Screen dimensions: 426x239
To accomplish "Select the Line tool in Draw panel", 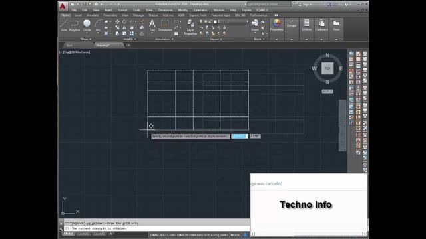I will pyautogui.click(x=64, y=25).
